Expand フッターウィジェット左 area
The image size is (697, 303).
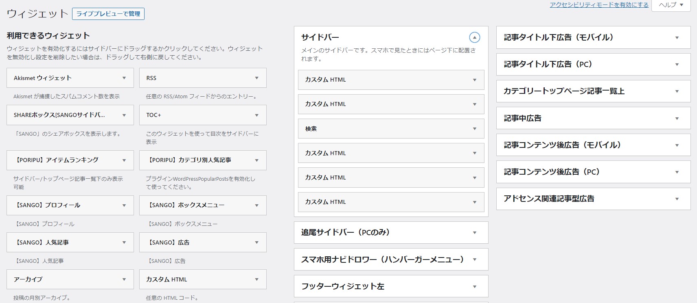pyautogui.click(x=474, y=287)
